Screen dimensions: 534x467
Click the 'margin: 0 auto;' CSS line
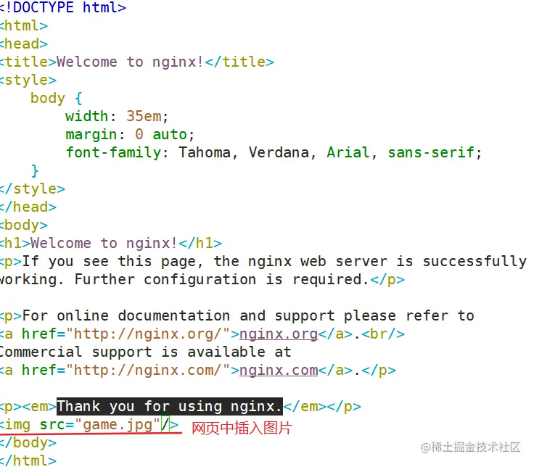(130, 134)
